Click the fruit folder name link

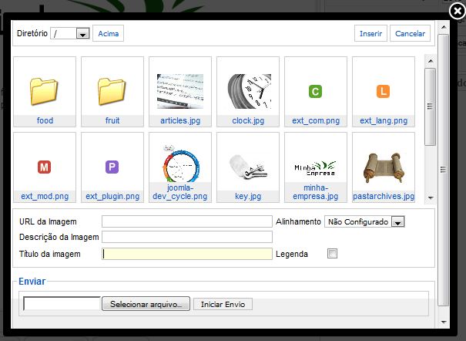click(112, 120)
